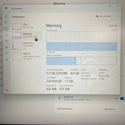The height and width of the screenshot is (125, 125).
Task: Click the Bluetooth icon in Settings window
Action: [x=59, y=98]
